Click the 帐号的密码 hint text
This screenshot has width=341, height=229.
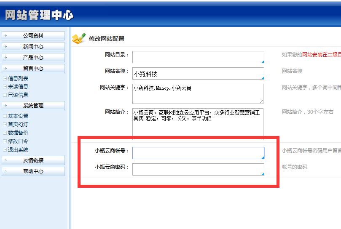295,167
